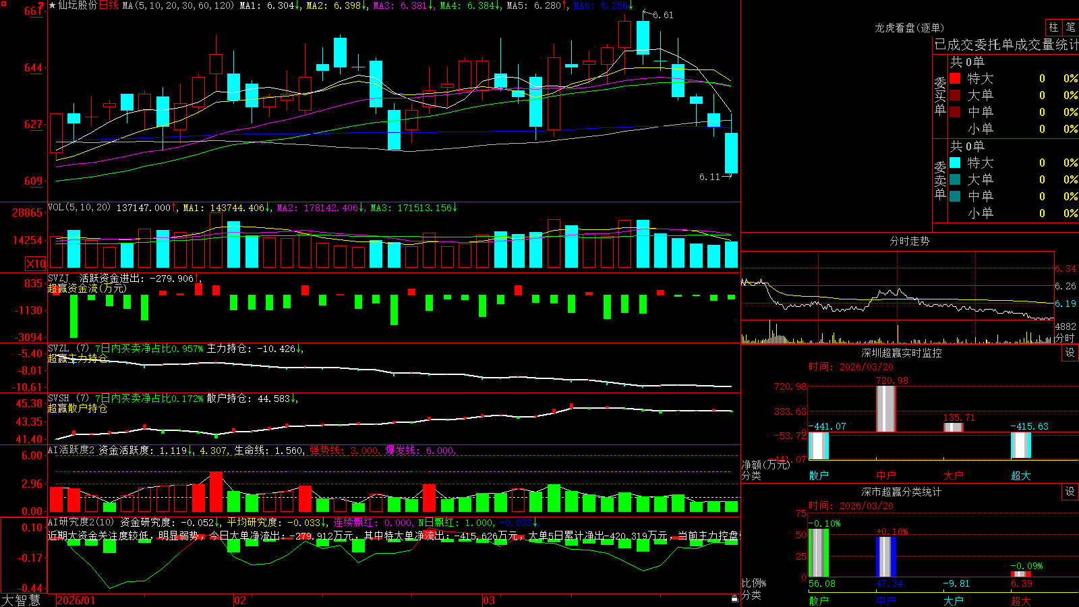Click the VOL(5,10,20) indicator label
The image size is (1079, 607).
click(x=79, y=207)
